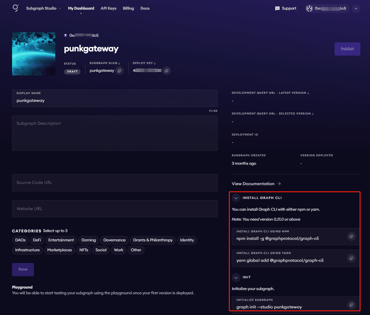370x315 pixels.
Task: Collapse the Install Graph CLI section
Action: click(x=236, y=198)
